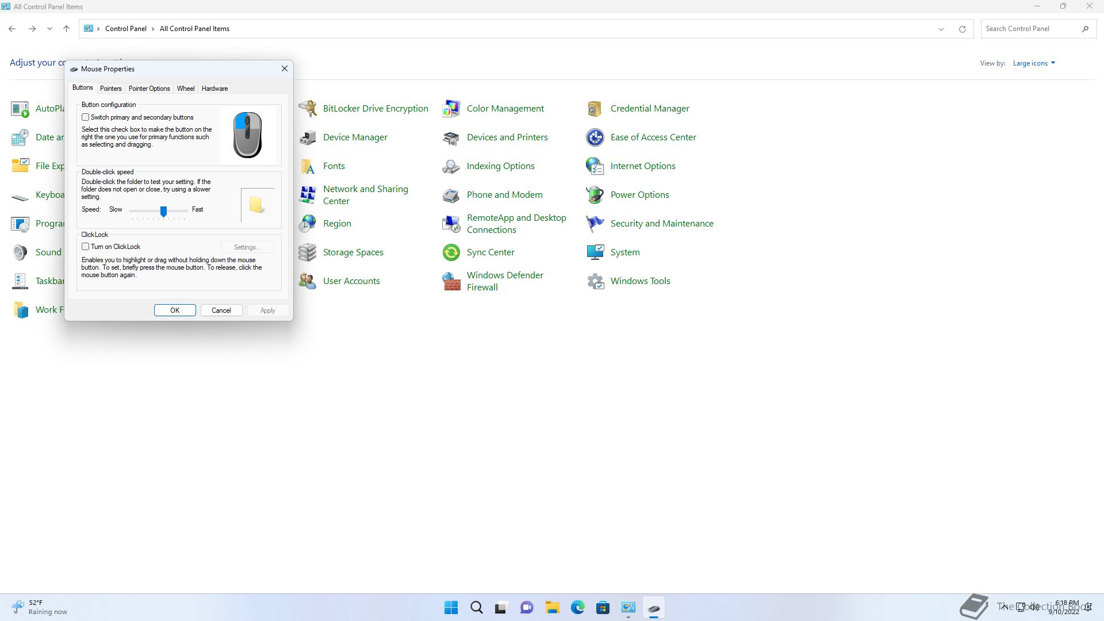Click the double-click speed slider thumb

(x=164, y=212)
